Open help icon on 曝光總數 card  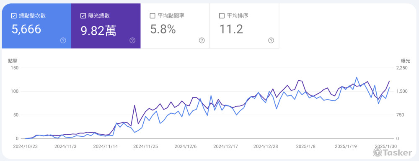[x=132, y=41]
